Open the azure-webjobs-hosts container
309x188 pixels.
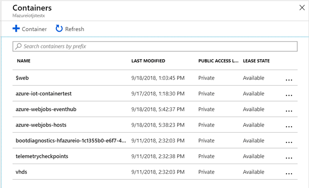click(x=41, y=125)
